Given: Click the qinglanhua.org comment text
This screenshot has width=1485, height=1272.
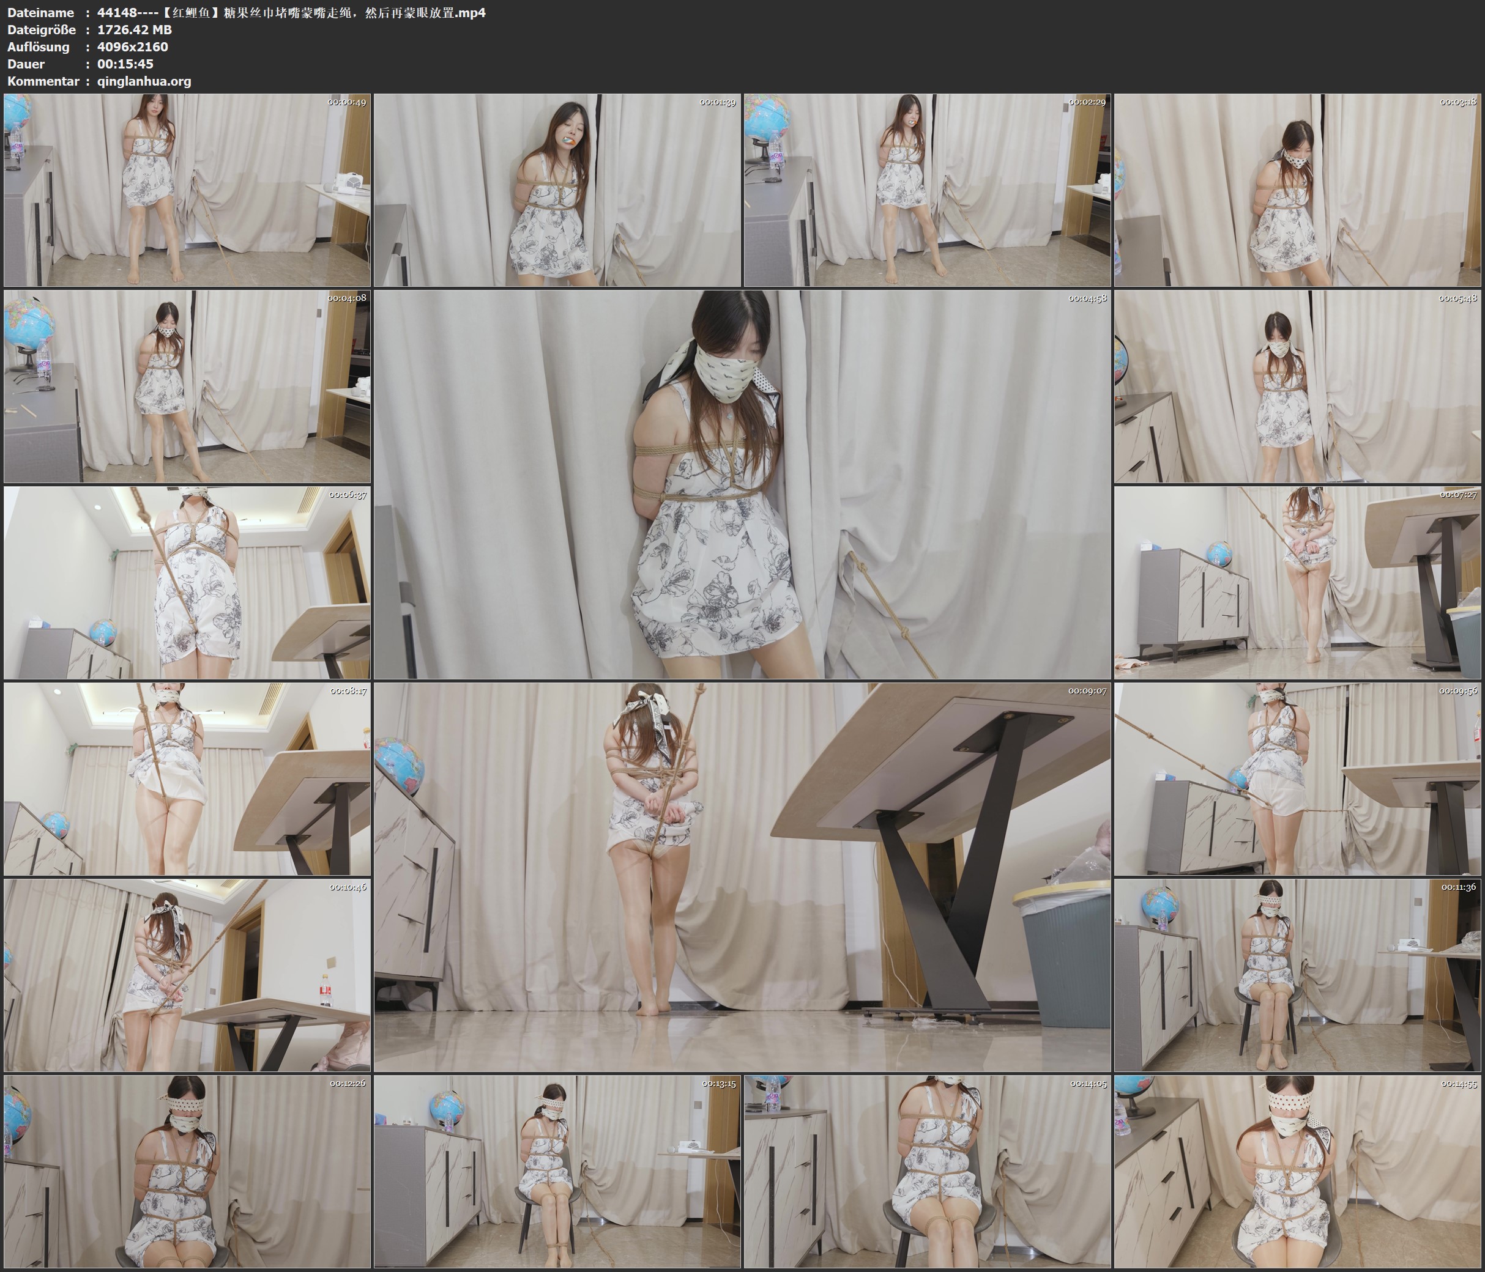Looking at the screenshot, I should coord(144,81).
